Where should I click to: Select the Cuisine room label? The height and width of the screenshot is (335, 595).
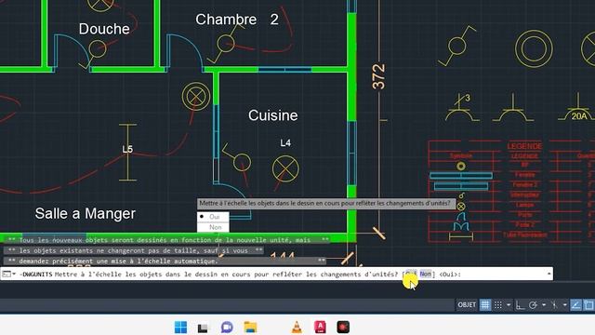(272, 115)
